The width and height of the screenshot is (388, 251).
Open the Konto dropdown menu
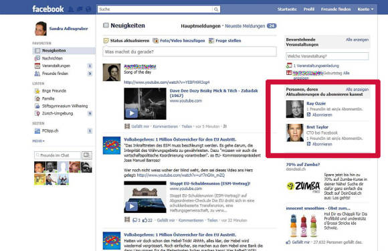(365, 9)
